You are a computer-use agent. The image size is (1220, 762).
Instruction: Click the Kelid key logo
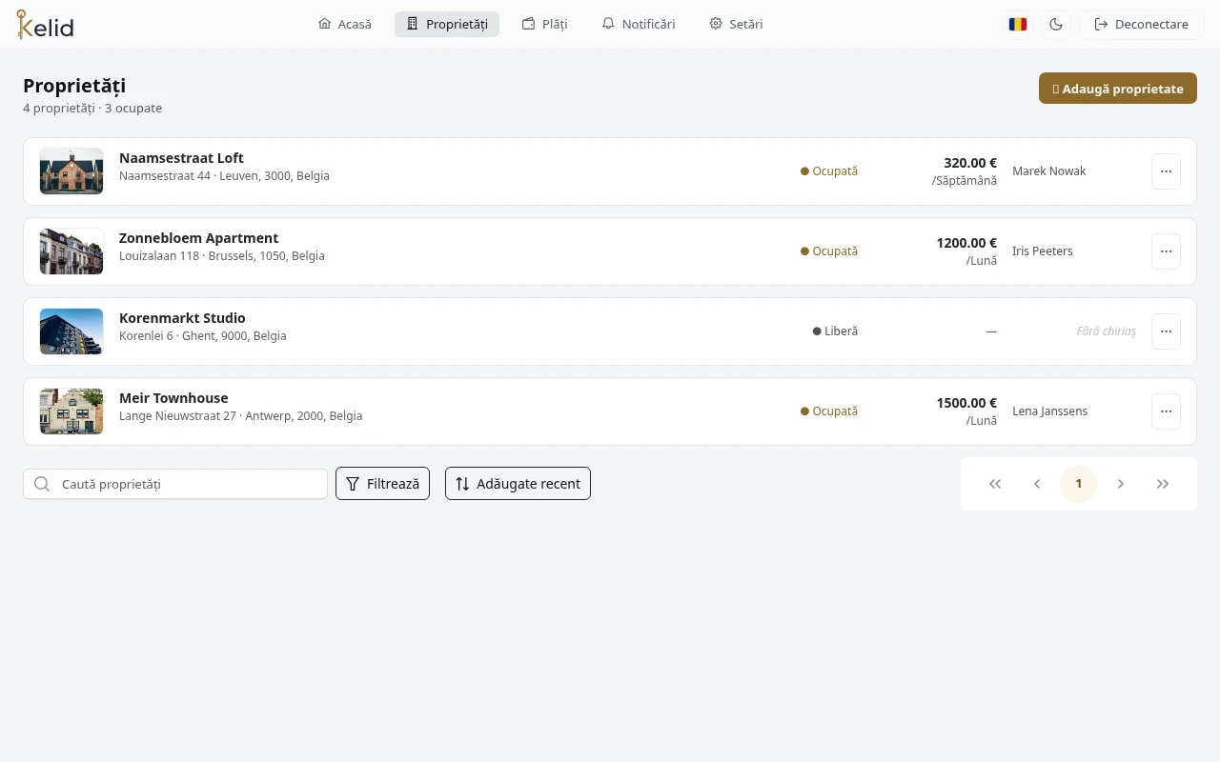click(x=45, y=25)
